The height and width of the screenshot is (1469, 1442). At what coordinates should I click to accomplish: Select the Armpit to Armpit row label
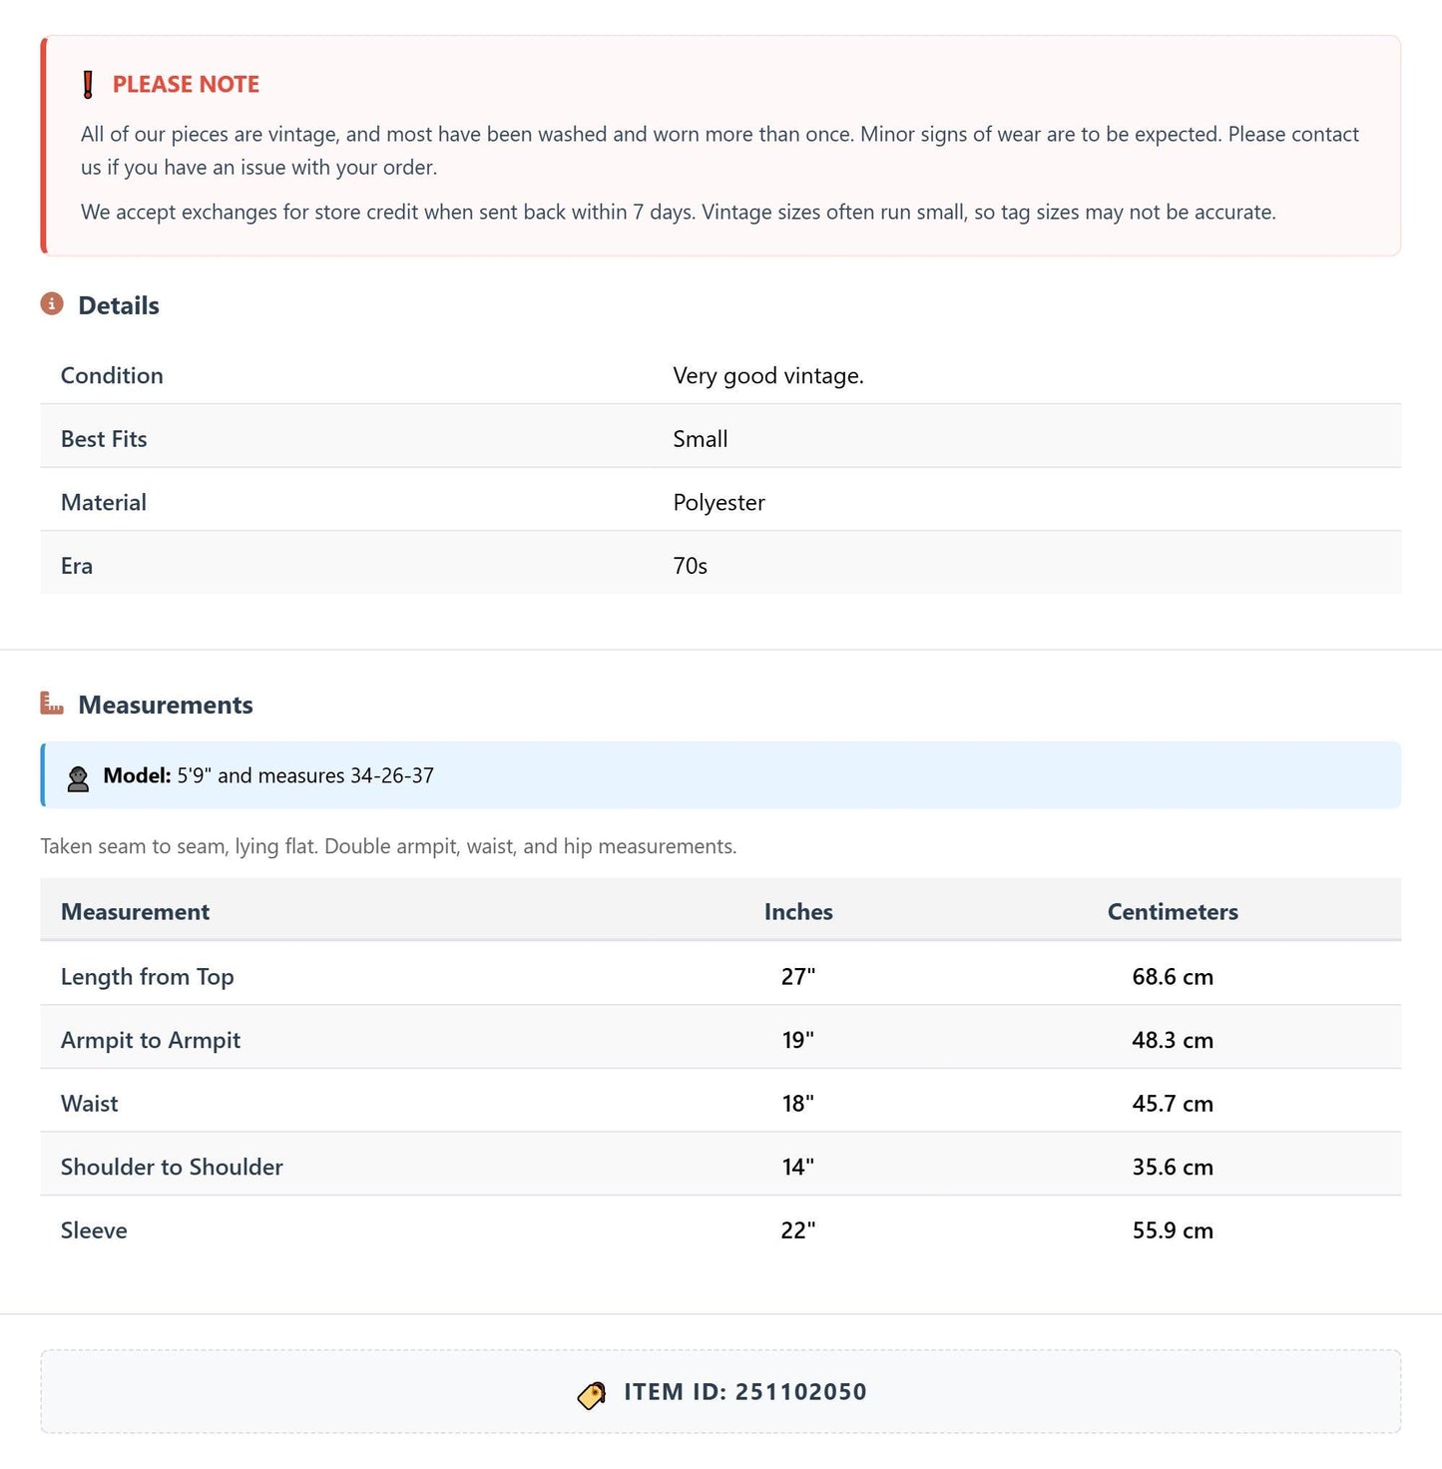point(151,1040)
